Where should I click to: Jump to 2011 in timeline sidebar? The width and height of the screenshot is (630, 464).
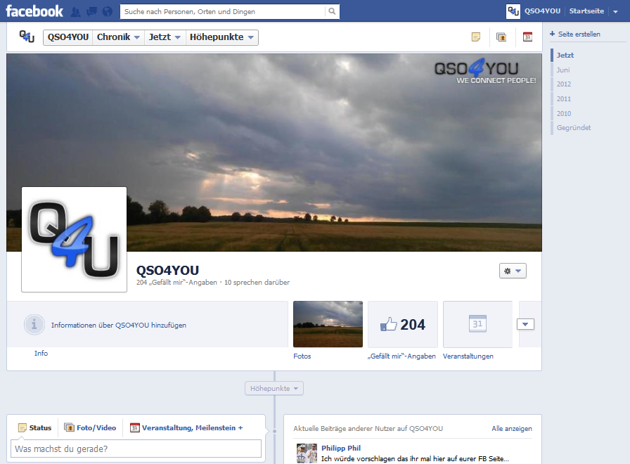(x=564, y=99)
